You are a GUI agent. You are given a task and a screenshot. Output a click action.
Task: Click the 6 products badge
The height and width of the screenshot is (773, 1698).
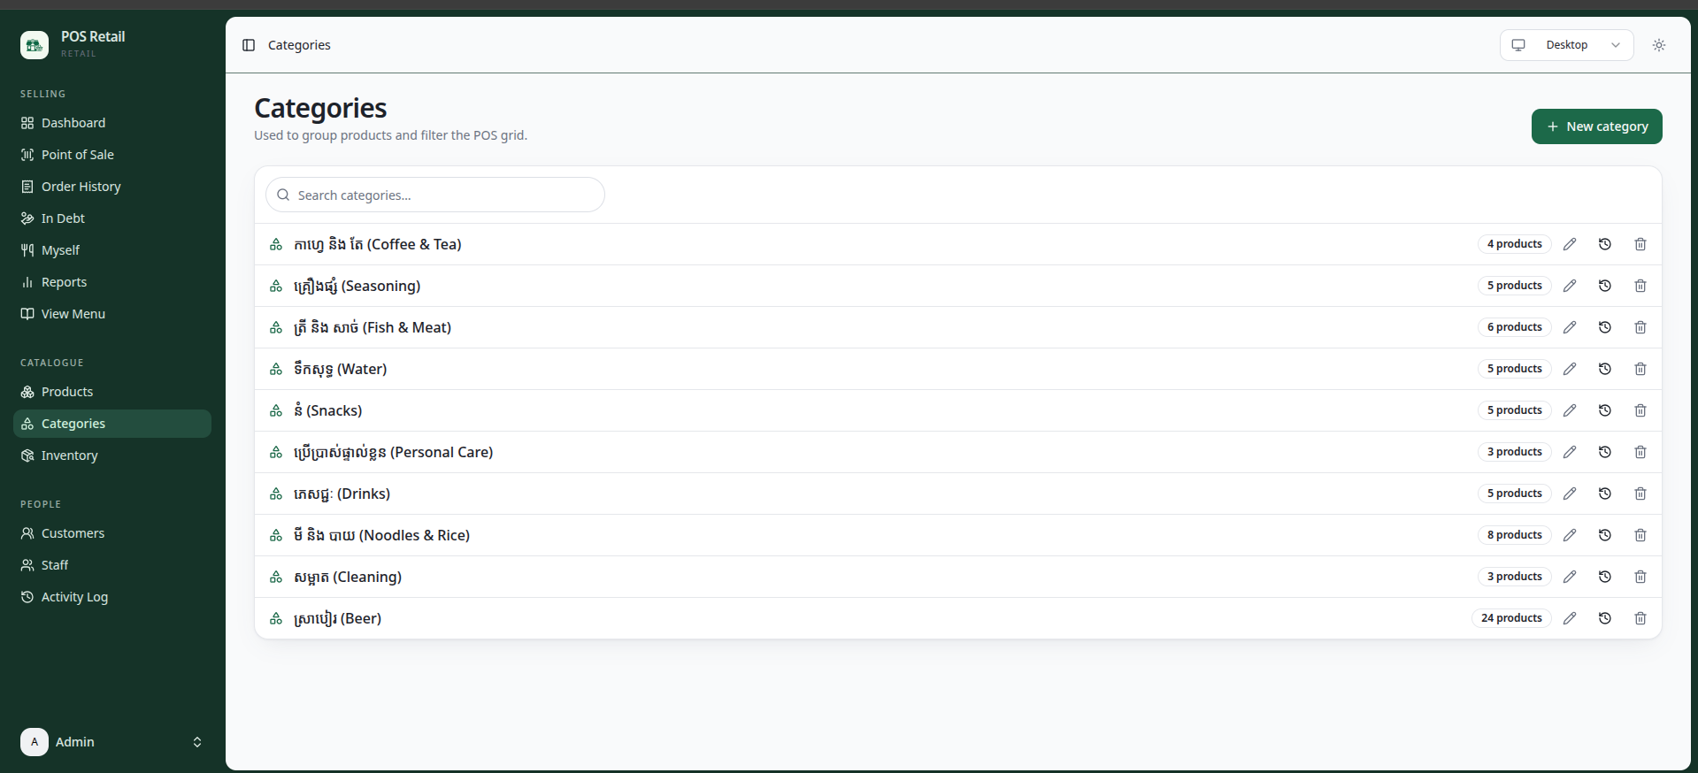point(1514,327)
